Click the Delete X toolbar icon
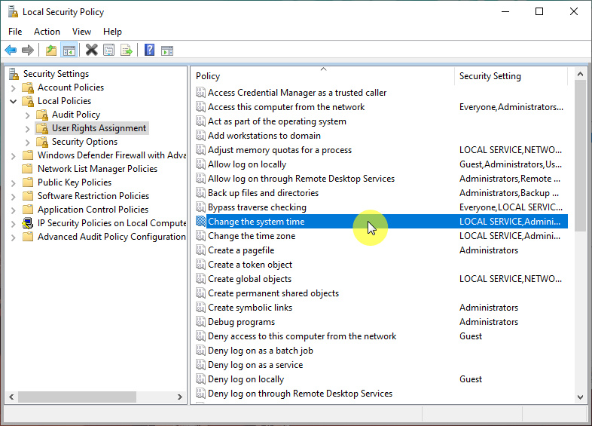This screenshot has width=592, height=426. point(91,51)
